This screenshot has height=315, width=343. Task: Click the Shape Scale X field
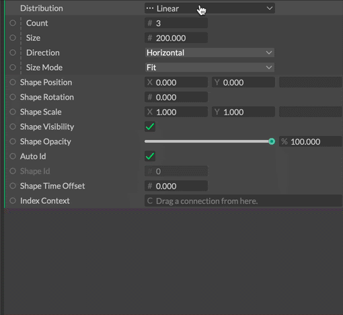[x=176, y=112]
